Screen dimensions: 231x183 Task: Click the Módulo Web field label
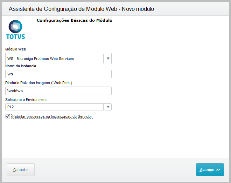pyautogui.click(x=16, y=49)
